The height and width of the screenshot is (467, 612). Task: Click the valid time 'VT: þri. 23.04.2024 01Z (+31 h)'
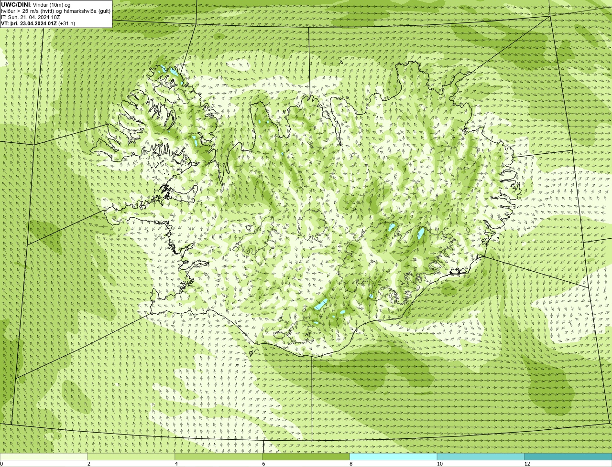coord(38,23)
